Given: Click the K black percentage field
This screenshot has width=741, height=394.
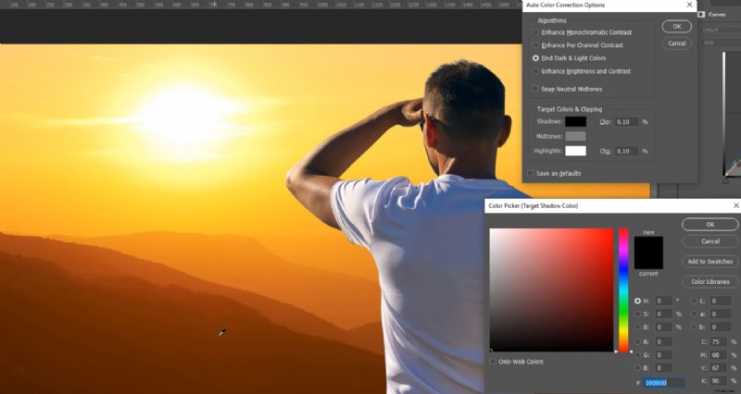Looking at the screenshot, I should 720,380.
